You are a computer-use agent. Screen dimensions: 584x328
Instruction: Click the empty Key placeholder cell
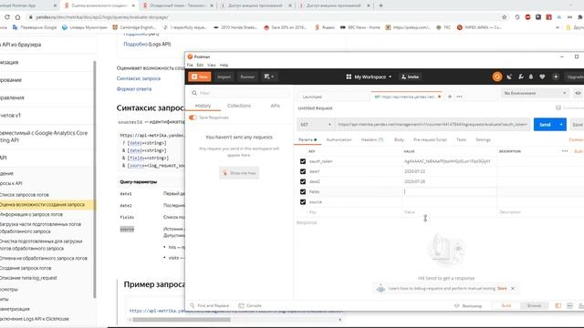click(x=354, y=212)
